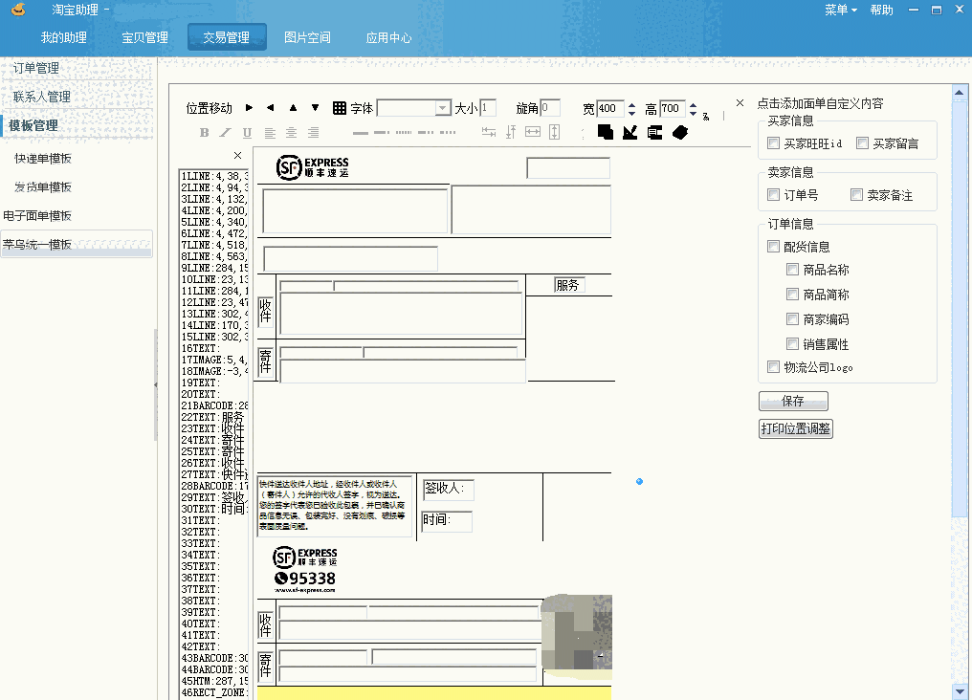Check the 商品名称 option under 配货信息

click(792, 269)
